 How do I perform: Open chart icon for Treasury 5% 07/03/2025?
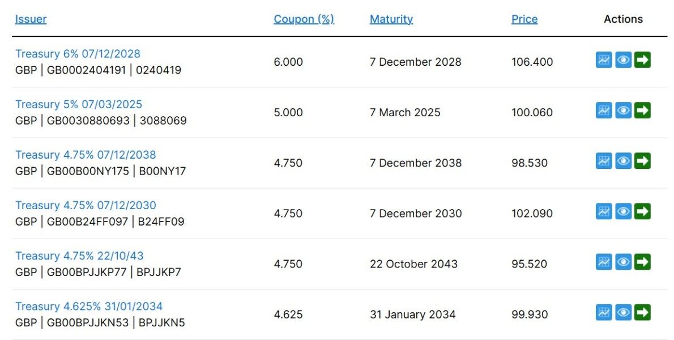click(x=604, y=110)
